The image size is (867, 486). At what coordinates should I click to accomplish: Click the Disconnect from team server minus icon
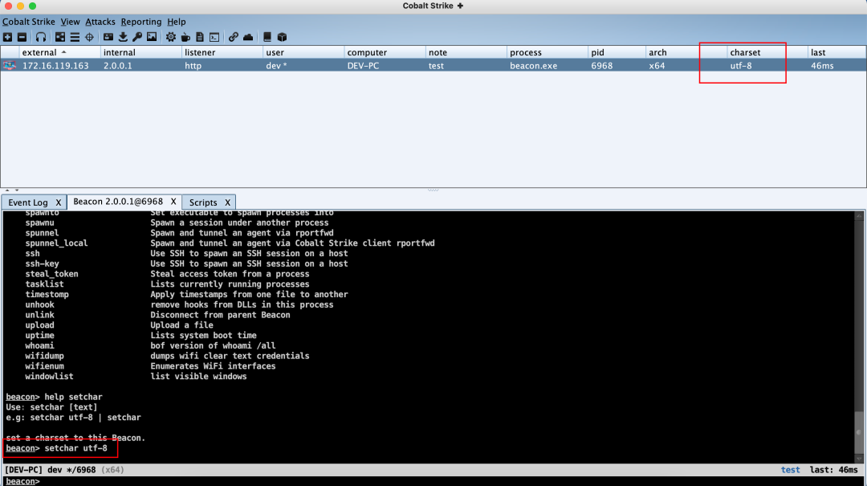coord(22,37)
